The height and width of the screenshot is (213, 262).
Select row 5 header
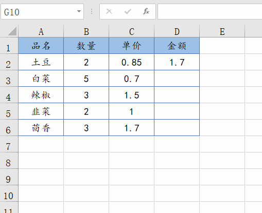pos(9,111)
